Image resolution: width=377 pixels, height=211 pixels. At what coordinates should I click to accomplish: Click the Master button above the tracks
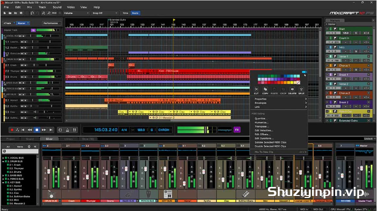[x=23, y=23]
